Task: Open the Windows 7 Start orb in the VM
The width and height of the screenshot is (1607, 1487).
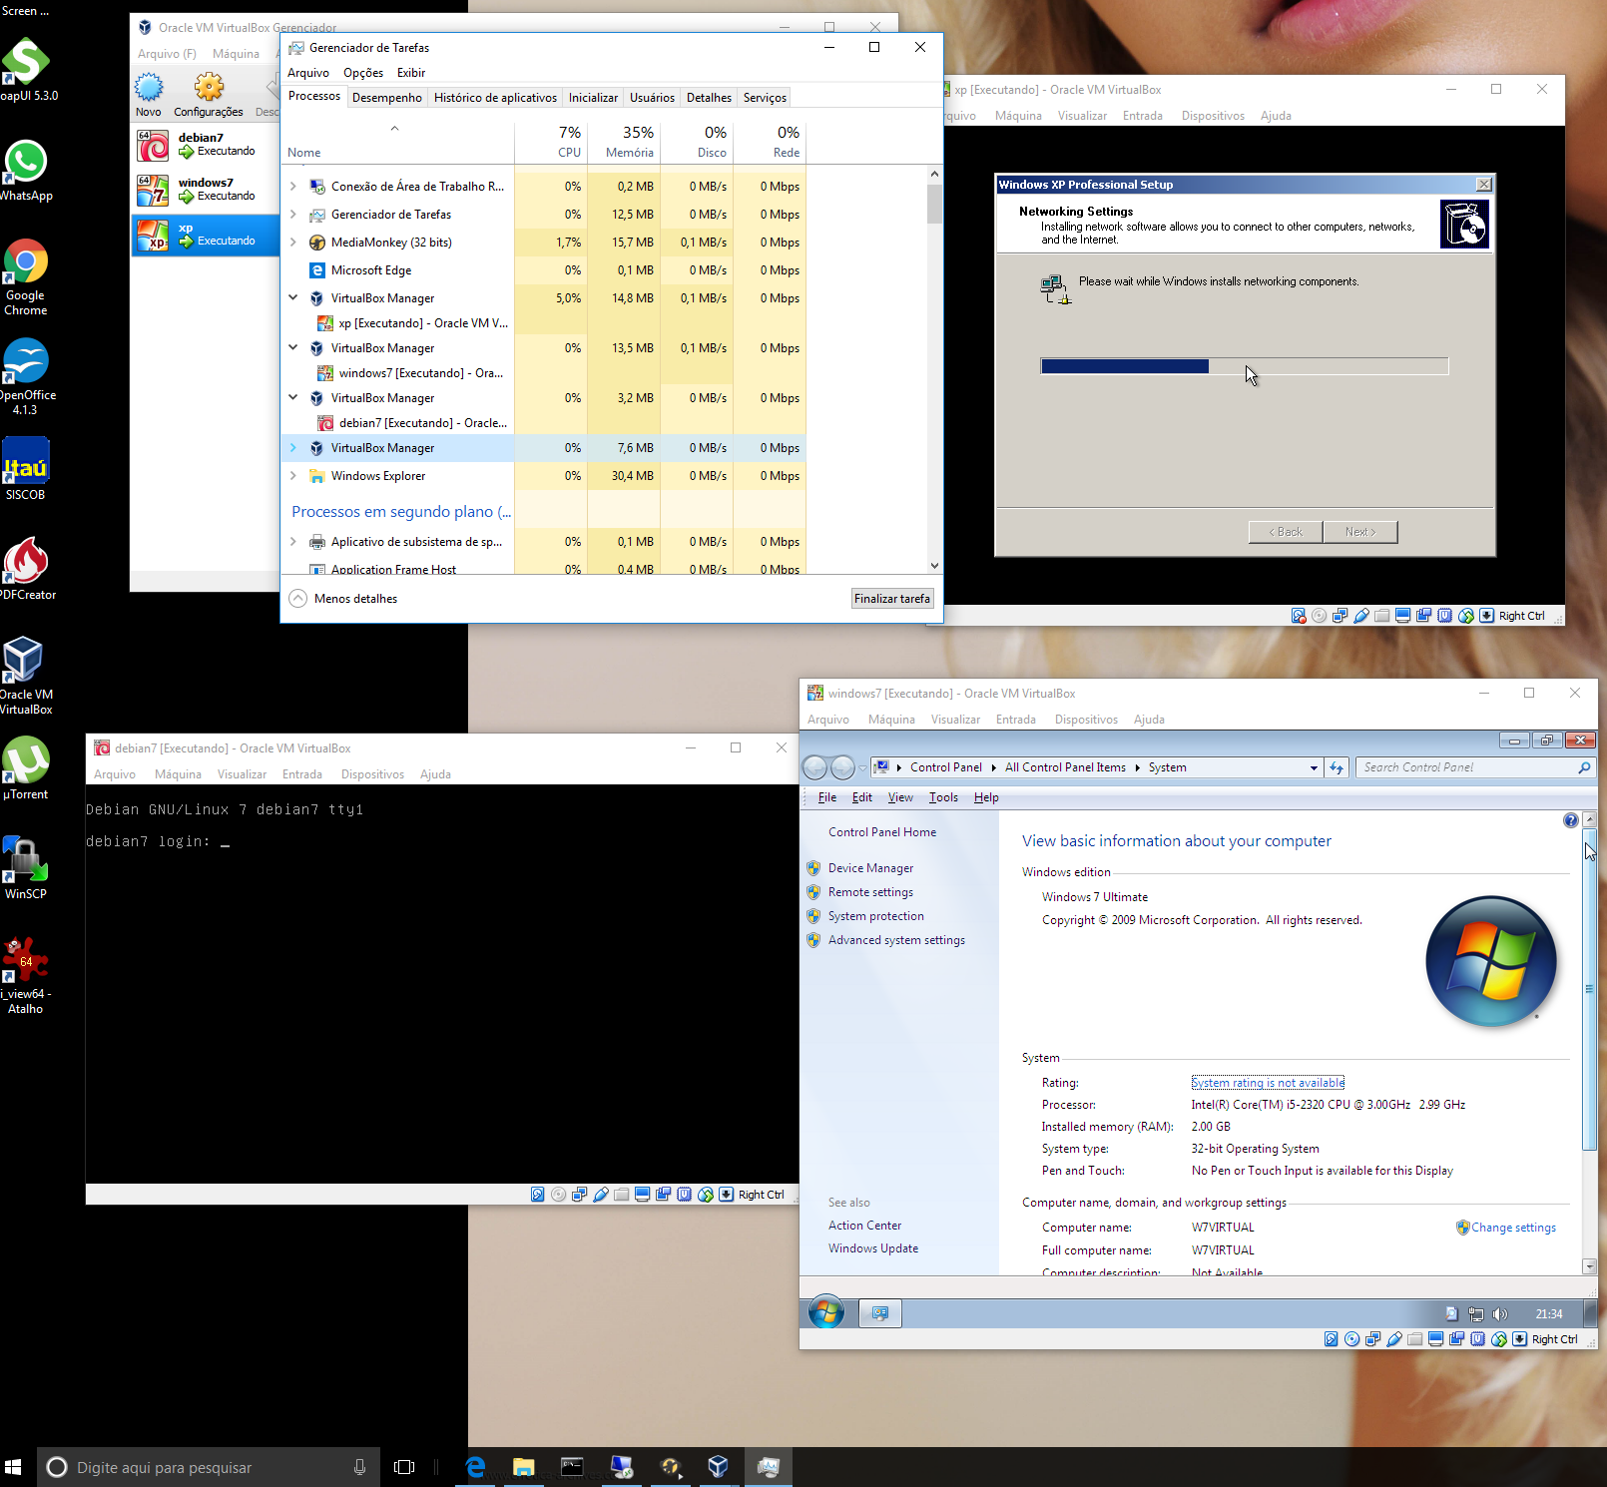Action: click(826, 1312)
